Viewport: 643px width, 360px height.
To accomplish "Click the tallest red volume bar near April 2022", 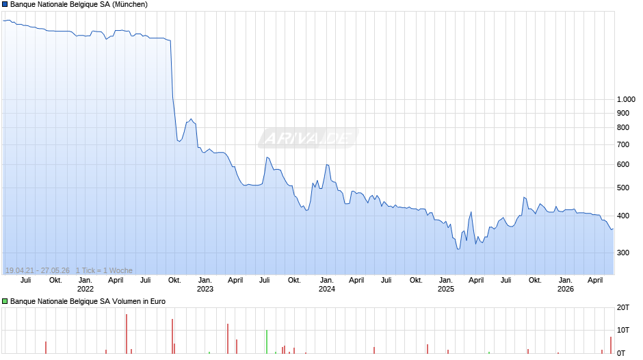I will [x=127, y=334].
